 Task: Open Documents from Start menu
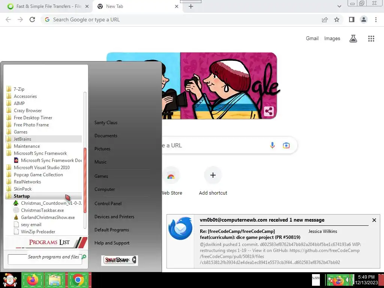106,136
